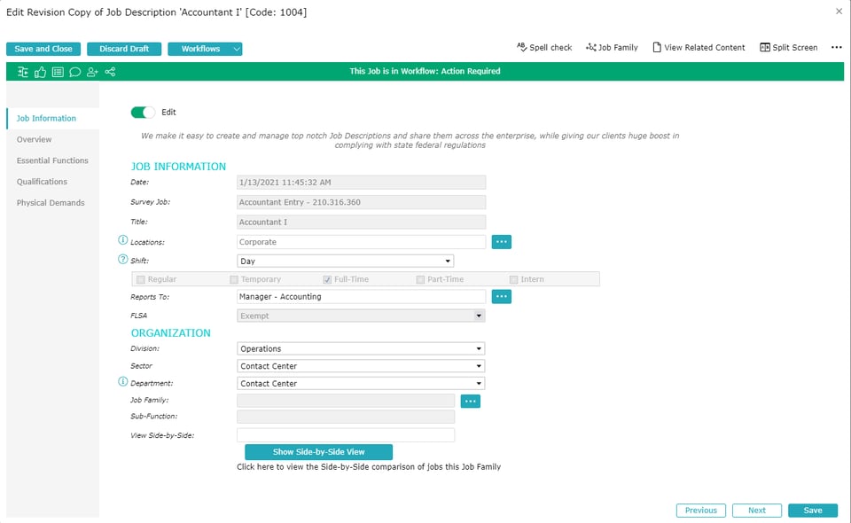Go to the Essential Functions tab
851x523 pixels.
coord(52,160)
